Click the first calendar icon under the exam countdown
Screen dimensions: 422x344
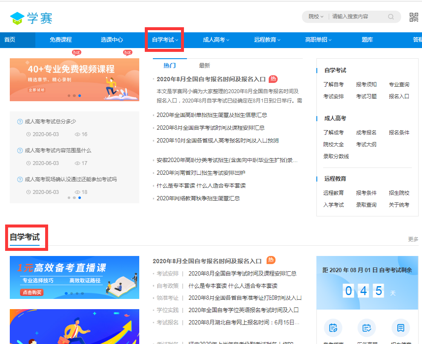click(x=333, y=328)
